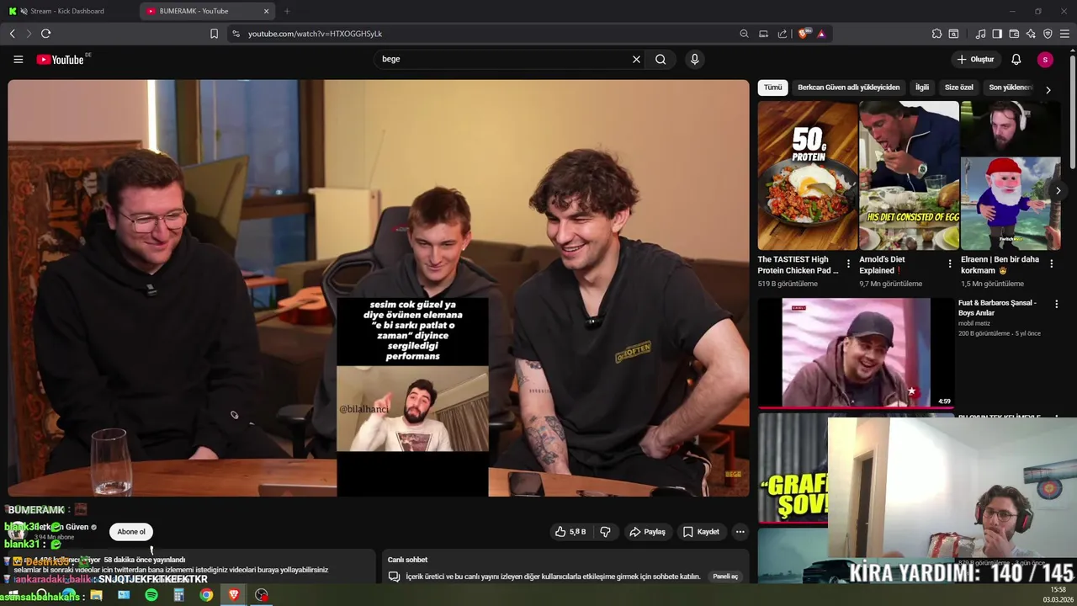This screenshot has width=1077, height=606.
Task: Click the Berkcan Güven channel name
Action: click(61, 527)
